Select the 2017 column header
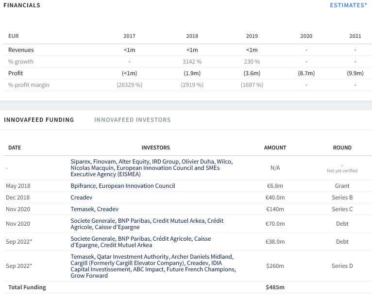The height and width of the screenshot is (298, 372). click(129, 36)
